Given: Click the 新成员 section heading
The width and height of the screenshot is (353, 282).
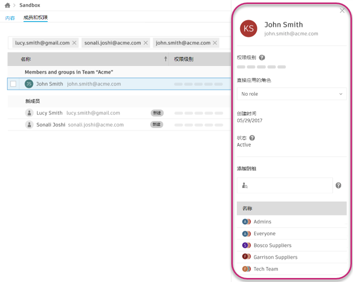Looking at the screenshot, I should tap(33, 101).
